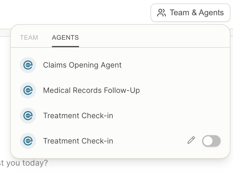233x176 pixels.
Task: Click the gray track of the Treatment Check-in switch
Action: coord(217,141)
